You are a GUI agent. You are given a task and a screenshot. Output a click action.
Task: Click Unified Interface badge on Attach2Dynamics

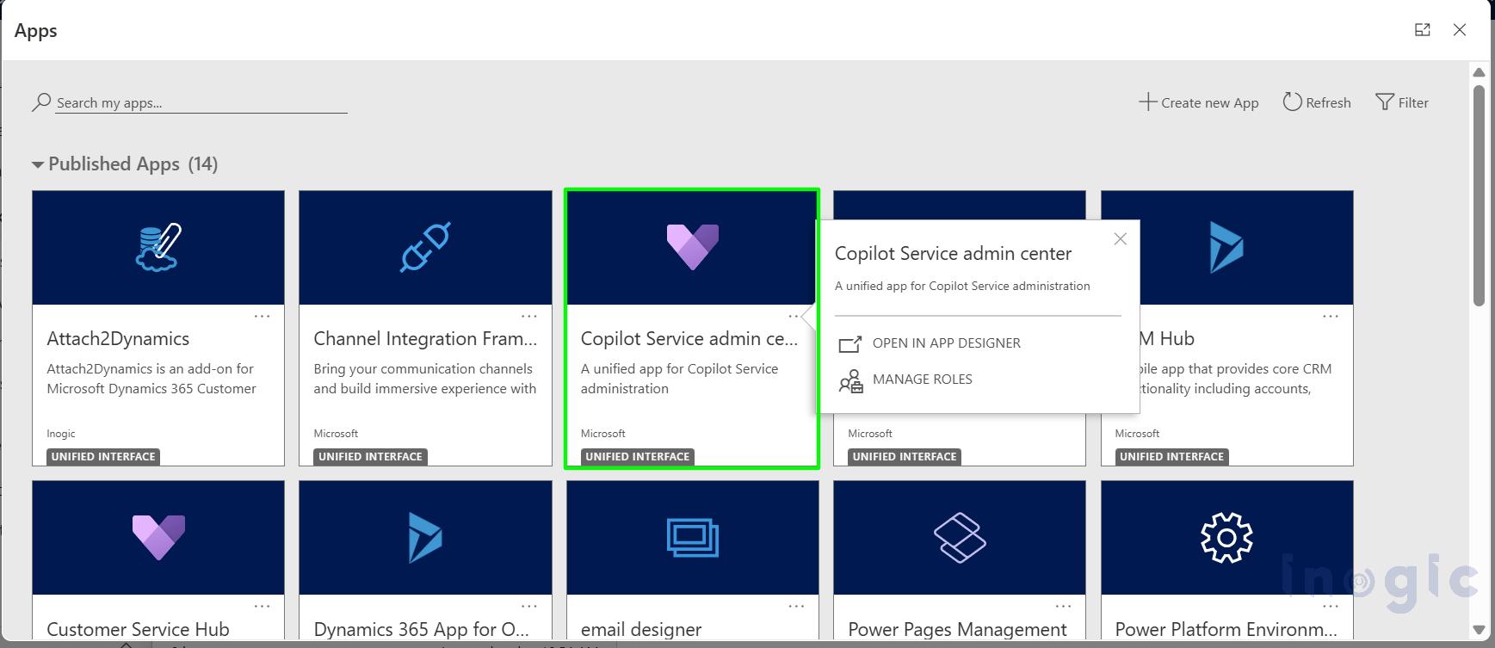[x=103, y=457]
